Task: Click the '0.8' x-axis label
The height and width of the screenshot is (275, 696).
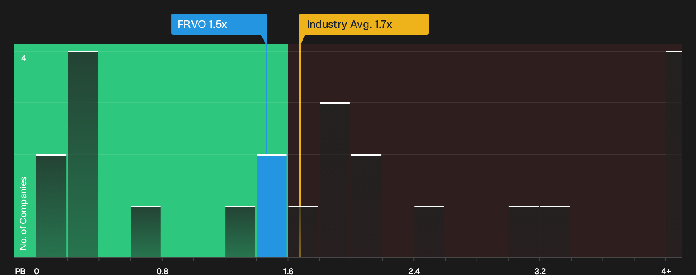Action: (163, 271)
